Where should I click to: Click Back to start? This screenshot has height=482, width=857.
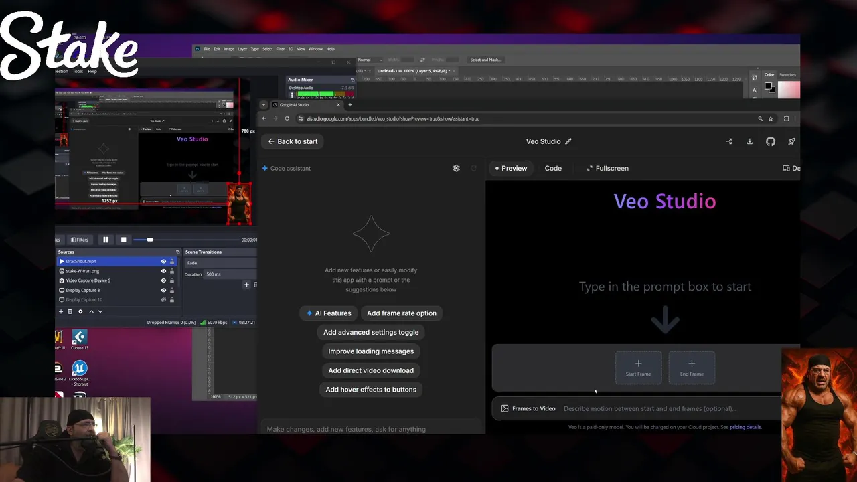coord(293,141)
